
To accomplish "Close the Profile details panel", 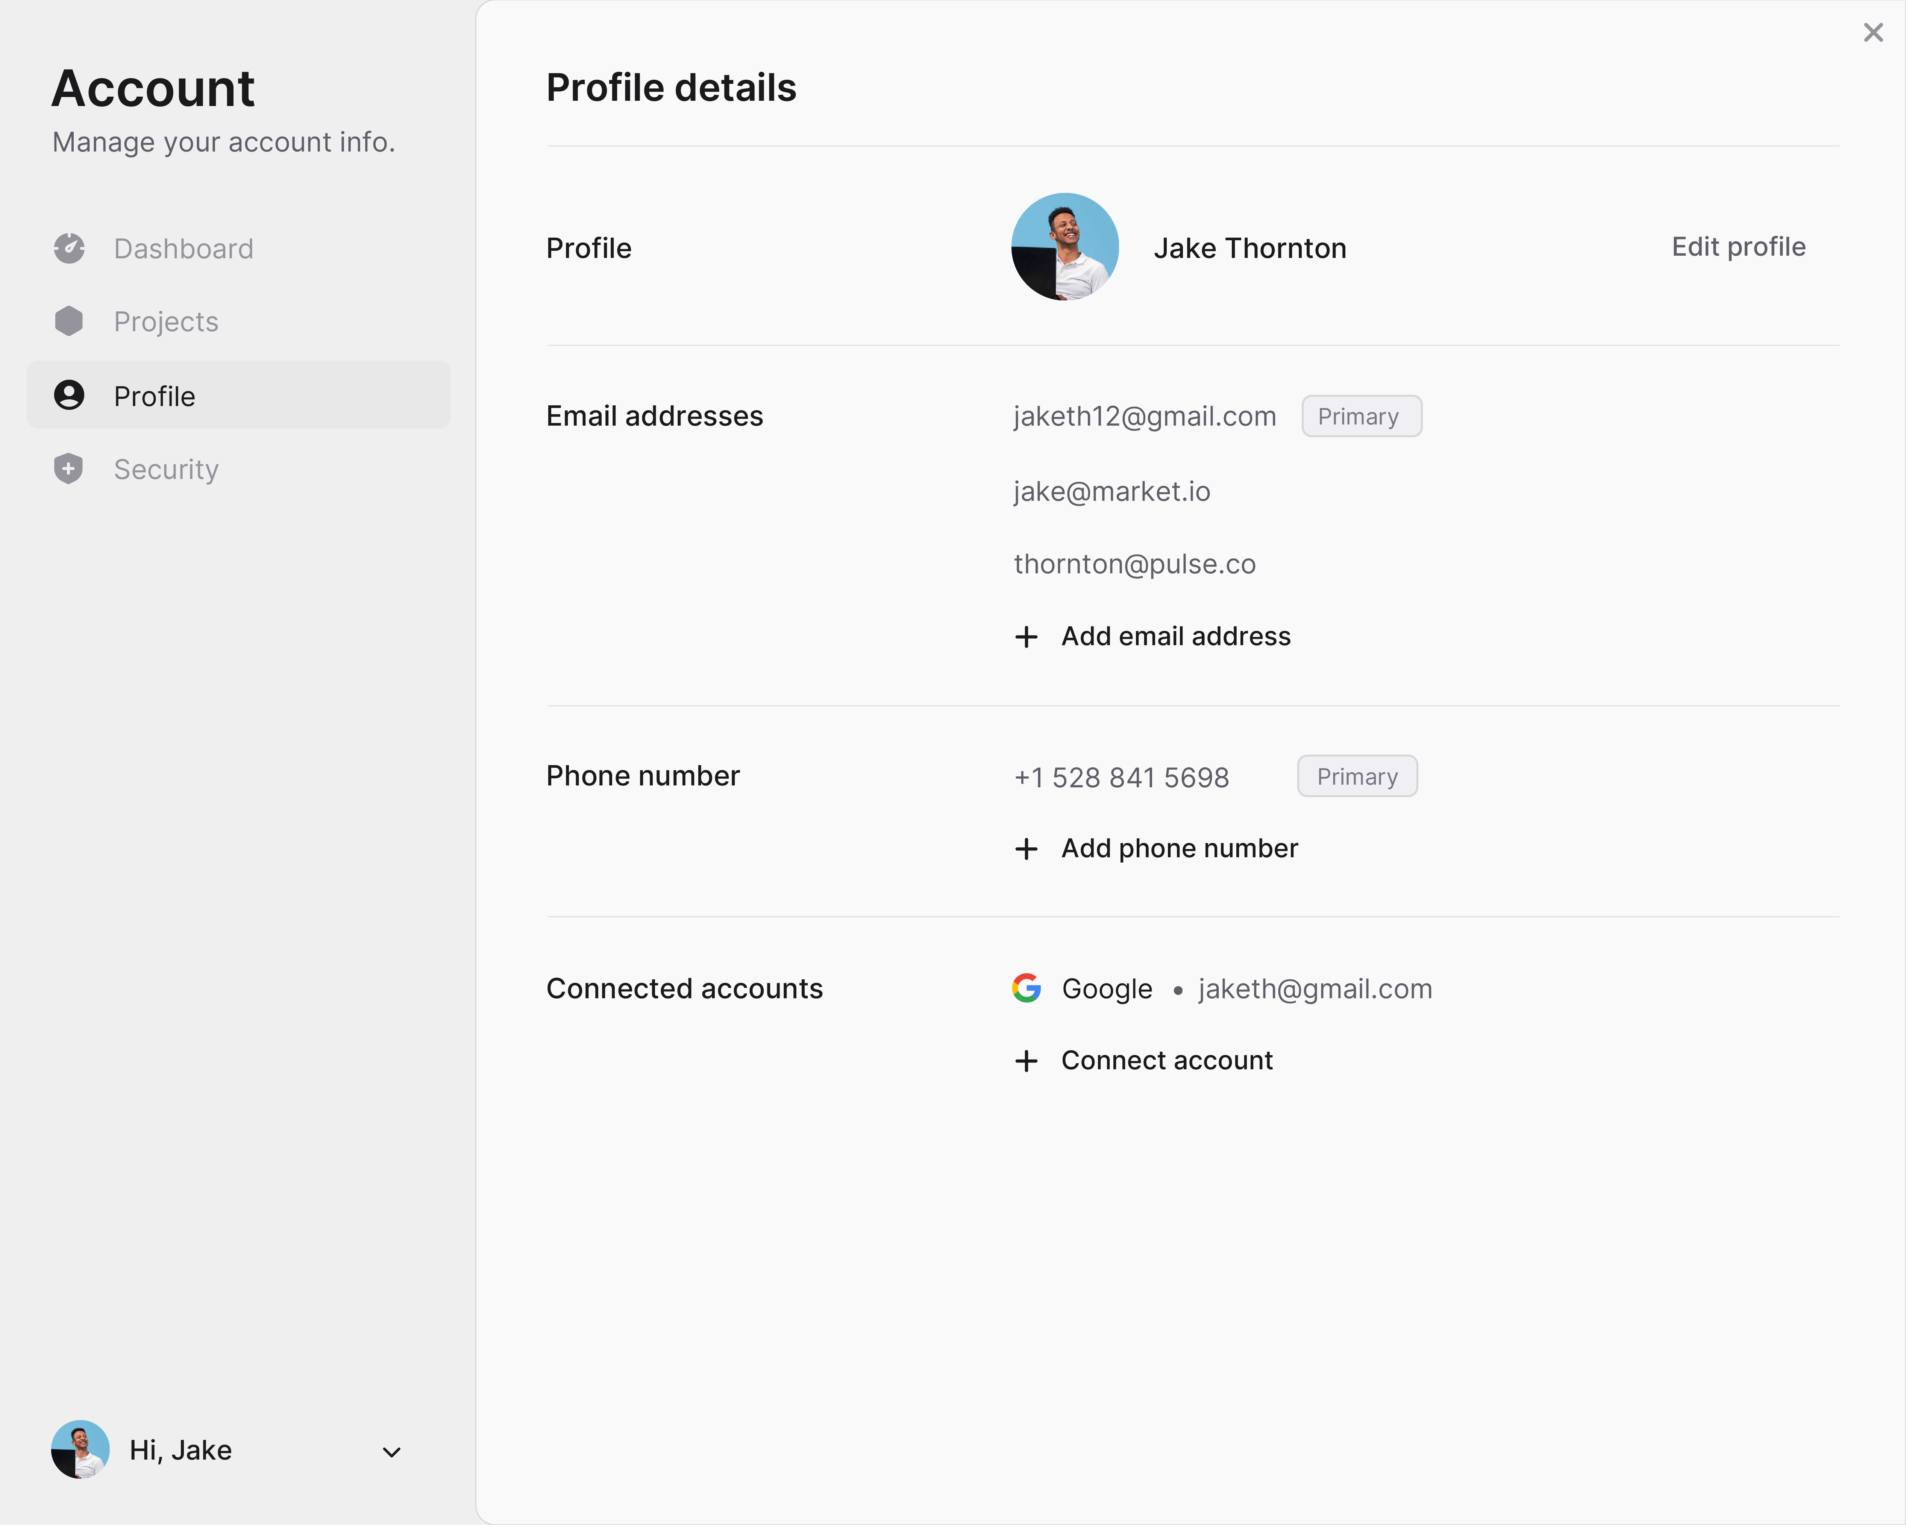I will (1873, 33).
